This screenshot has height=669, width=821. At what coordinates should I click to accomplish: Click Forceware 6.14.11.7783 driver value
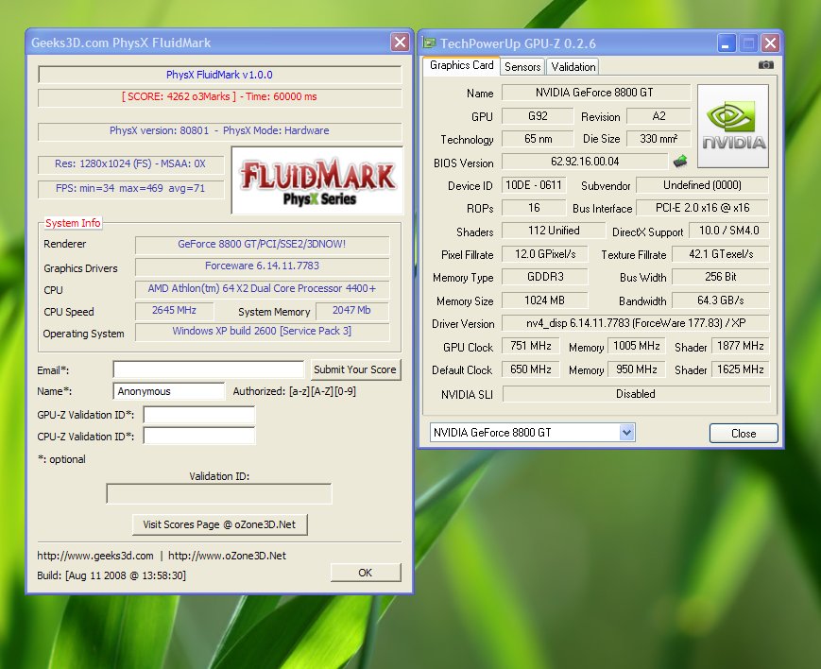coord(262,266)
